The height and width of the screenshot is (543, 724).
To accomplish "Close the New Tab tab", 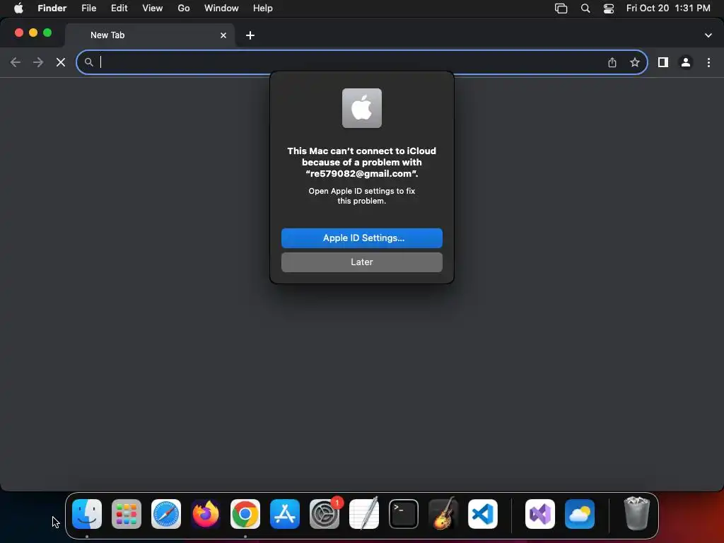I will coord(223,35).
